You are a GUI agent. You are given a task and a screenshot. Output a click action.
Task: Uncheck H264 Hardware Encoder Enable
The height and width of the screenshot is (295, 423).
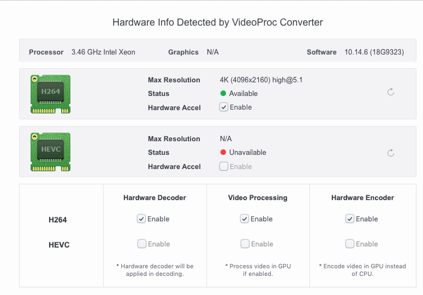[350, 219]
